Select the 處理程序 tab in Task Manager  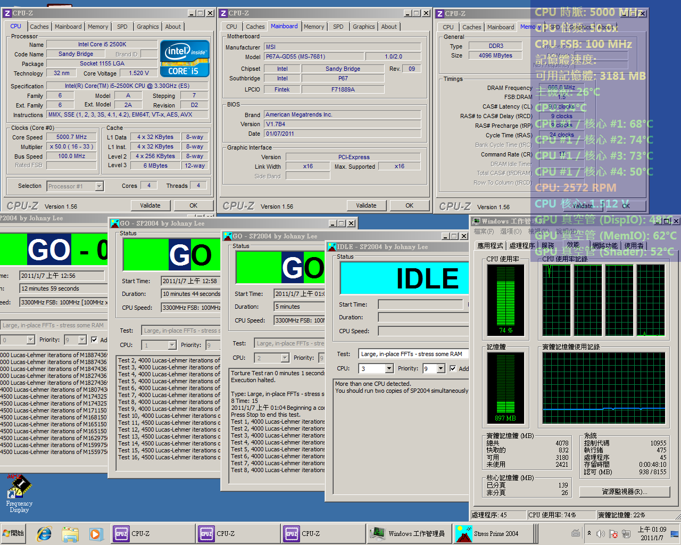[x=522, y=245]
